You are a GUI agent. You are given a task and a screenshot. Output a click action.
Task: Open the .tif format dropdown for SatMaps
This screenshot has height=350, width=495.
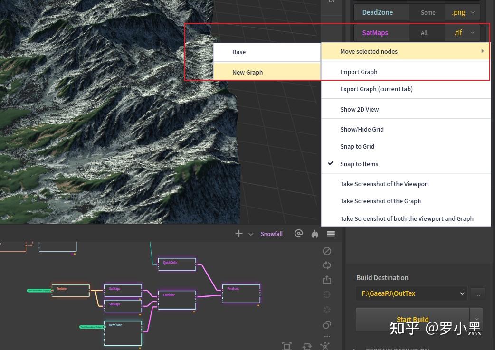(462, 32)
